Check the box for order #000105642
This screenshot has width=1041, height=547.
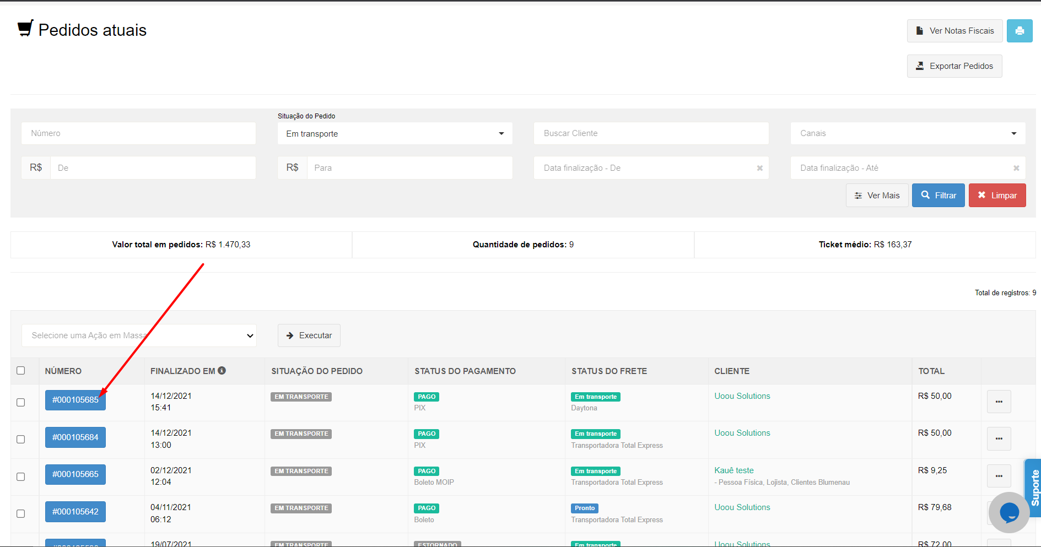click(x=21, y=513)
